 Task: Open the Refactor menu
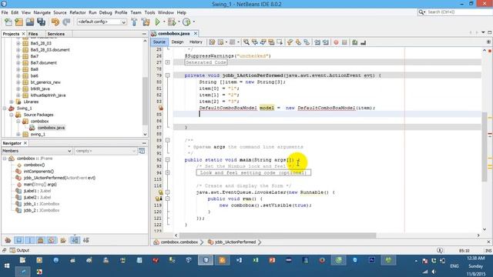[78, 12]
